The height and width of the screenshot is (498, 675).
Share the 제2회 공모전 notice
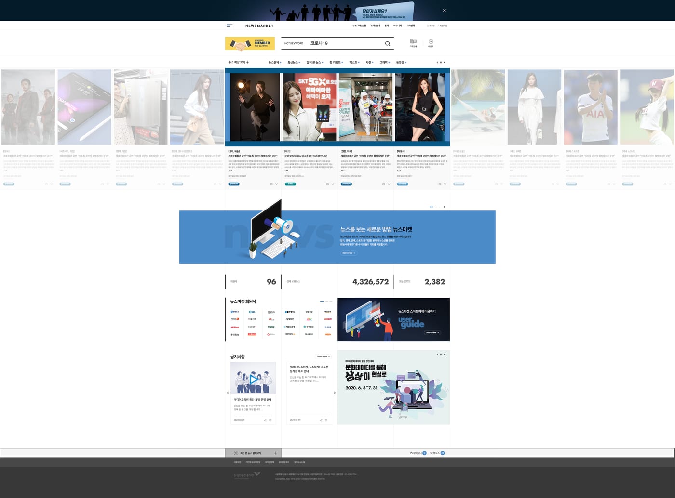coord(321,420)
